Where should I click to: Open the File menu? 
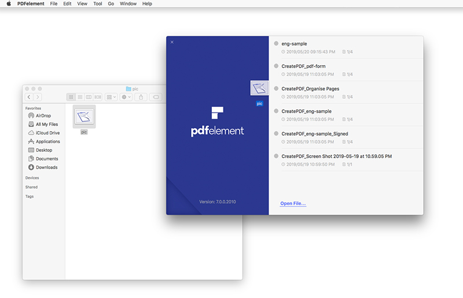(x=54, y=3)
